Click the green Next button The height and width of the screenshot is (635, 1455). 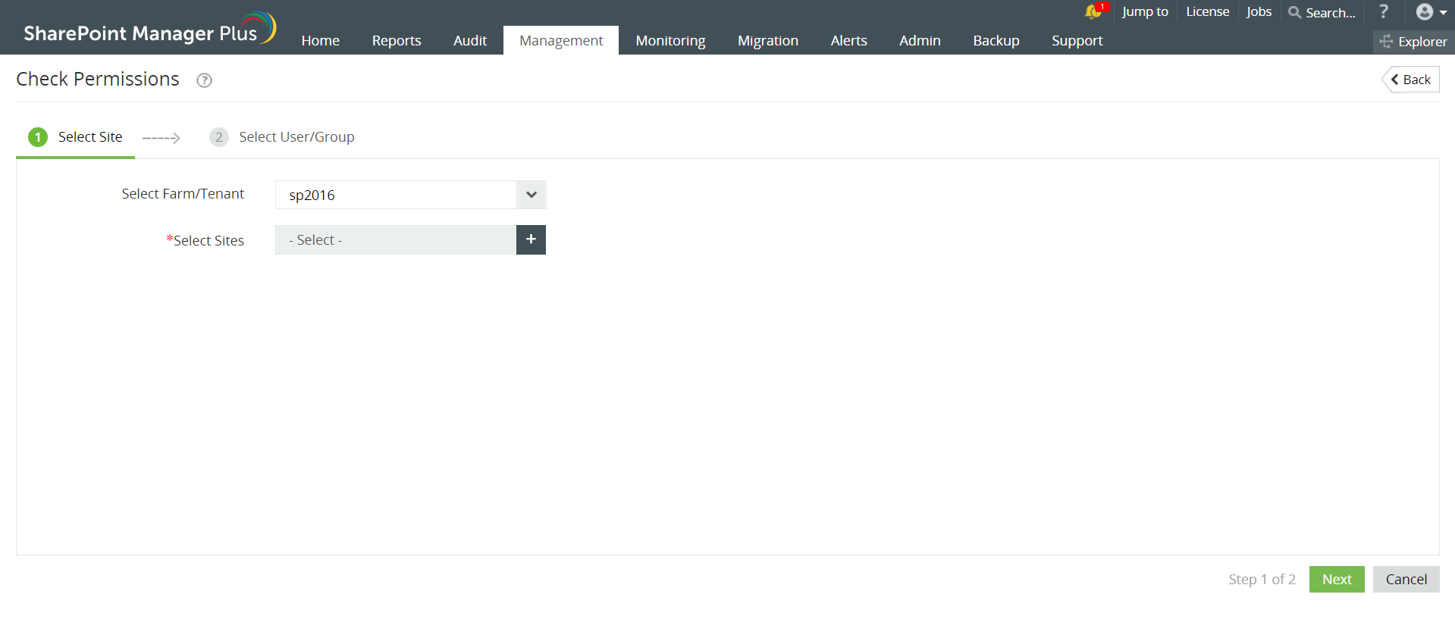tap(1337, 579)
